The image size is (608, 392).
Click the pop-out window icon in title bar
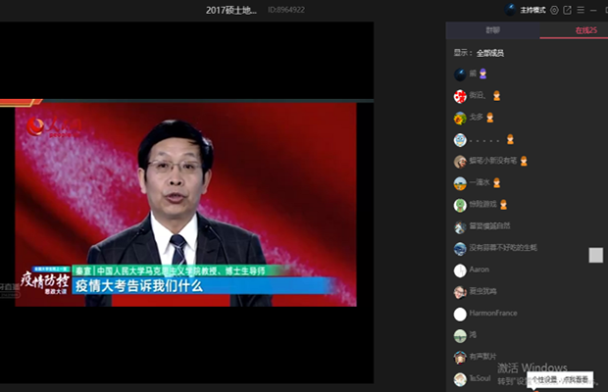[567, 10]
